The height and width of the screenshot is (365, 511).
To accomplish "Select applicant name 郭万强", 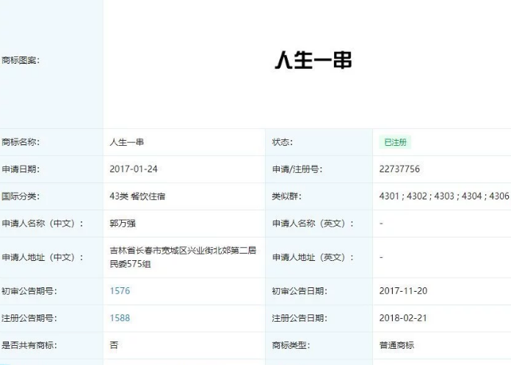I will point(123,224).
